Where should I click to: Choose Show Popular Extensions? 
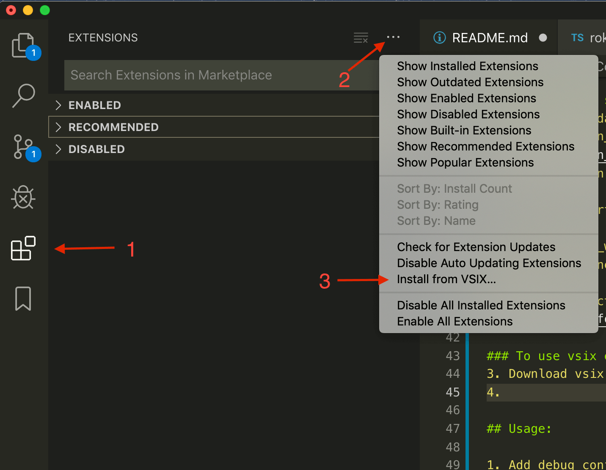[x=465, y=163]
